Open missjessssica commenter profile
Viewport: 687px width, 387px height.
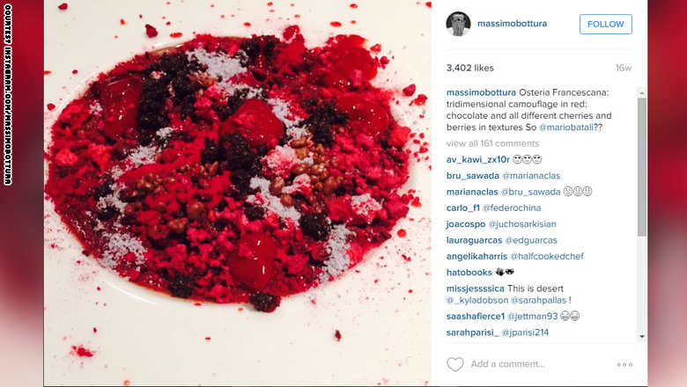475,288
